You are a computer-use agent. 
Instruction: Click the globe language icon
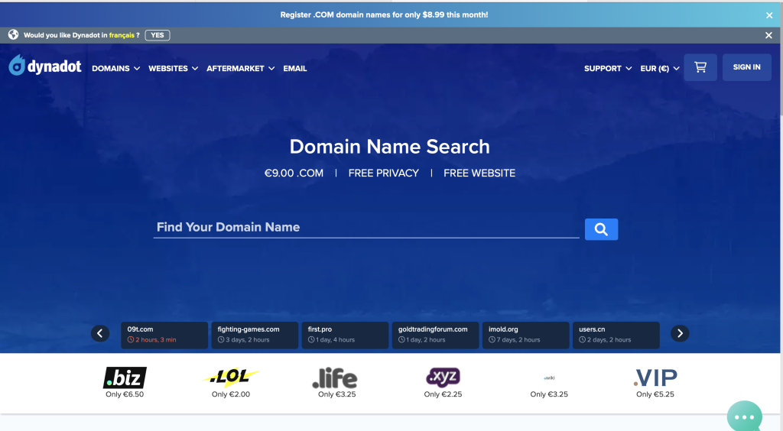click(14, 35)
